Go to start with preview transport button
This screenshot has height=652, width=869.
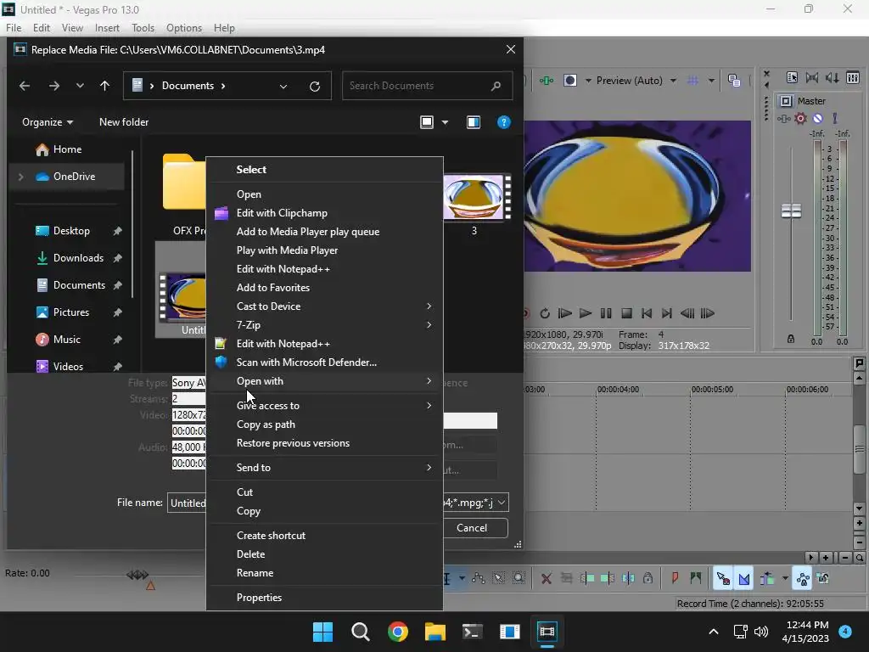[x=646, y=313]
